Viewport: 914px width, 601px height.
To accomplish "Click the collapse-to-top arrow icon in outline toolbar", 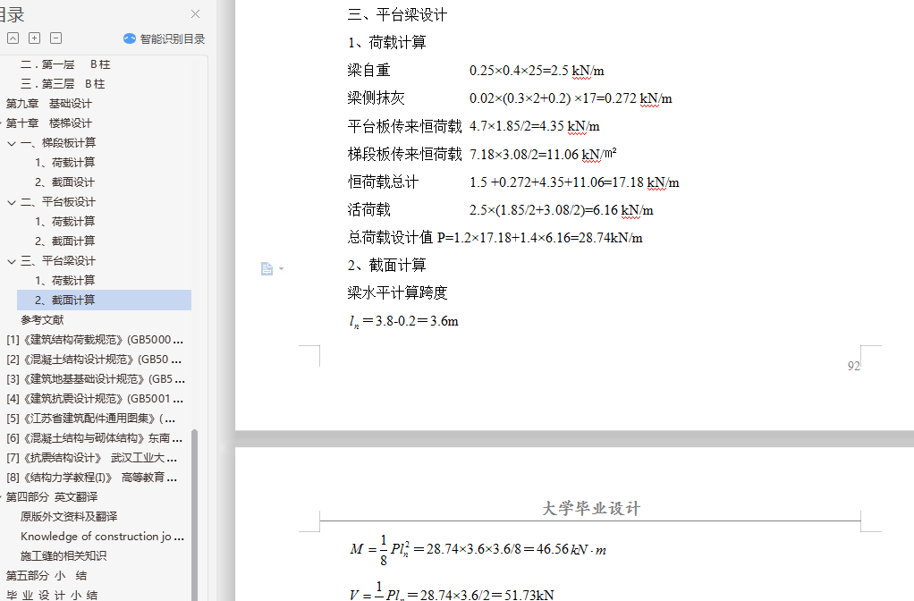I will (x=13, y=38).
